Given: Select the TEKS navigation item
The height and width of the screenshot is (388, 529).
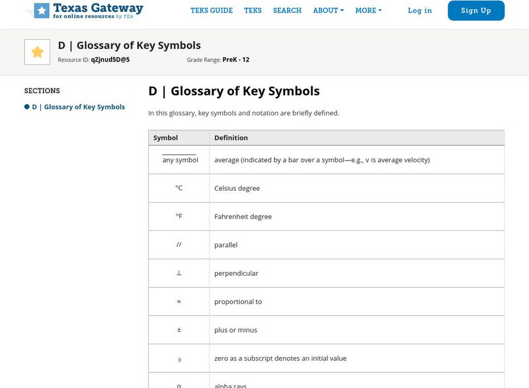Looking at the screenshot, I should point(253,11).
